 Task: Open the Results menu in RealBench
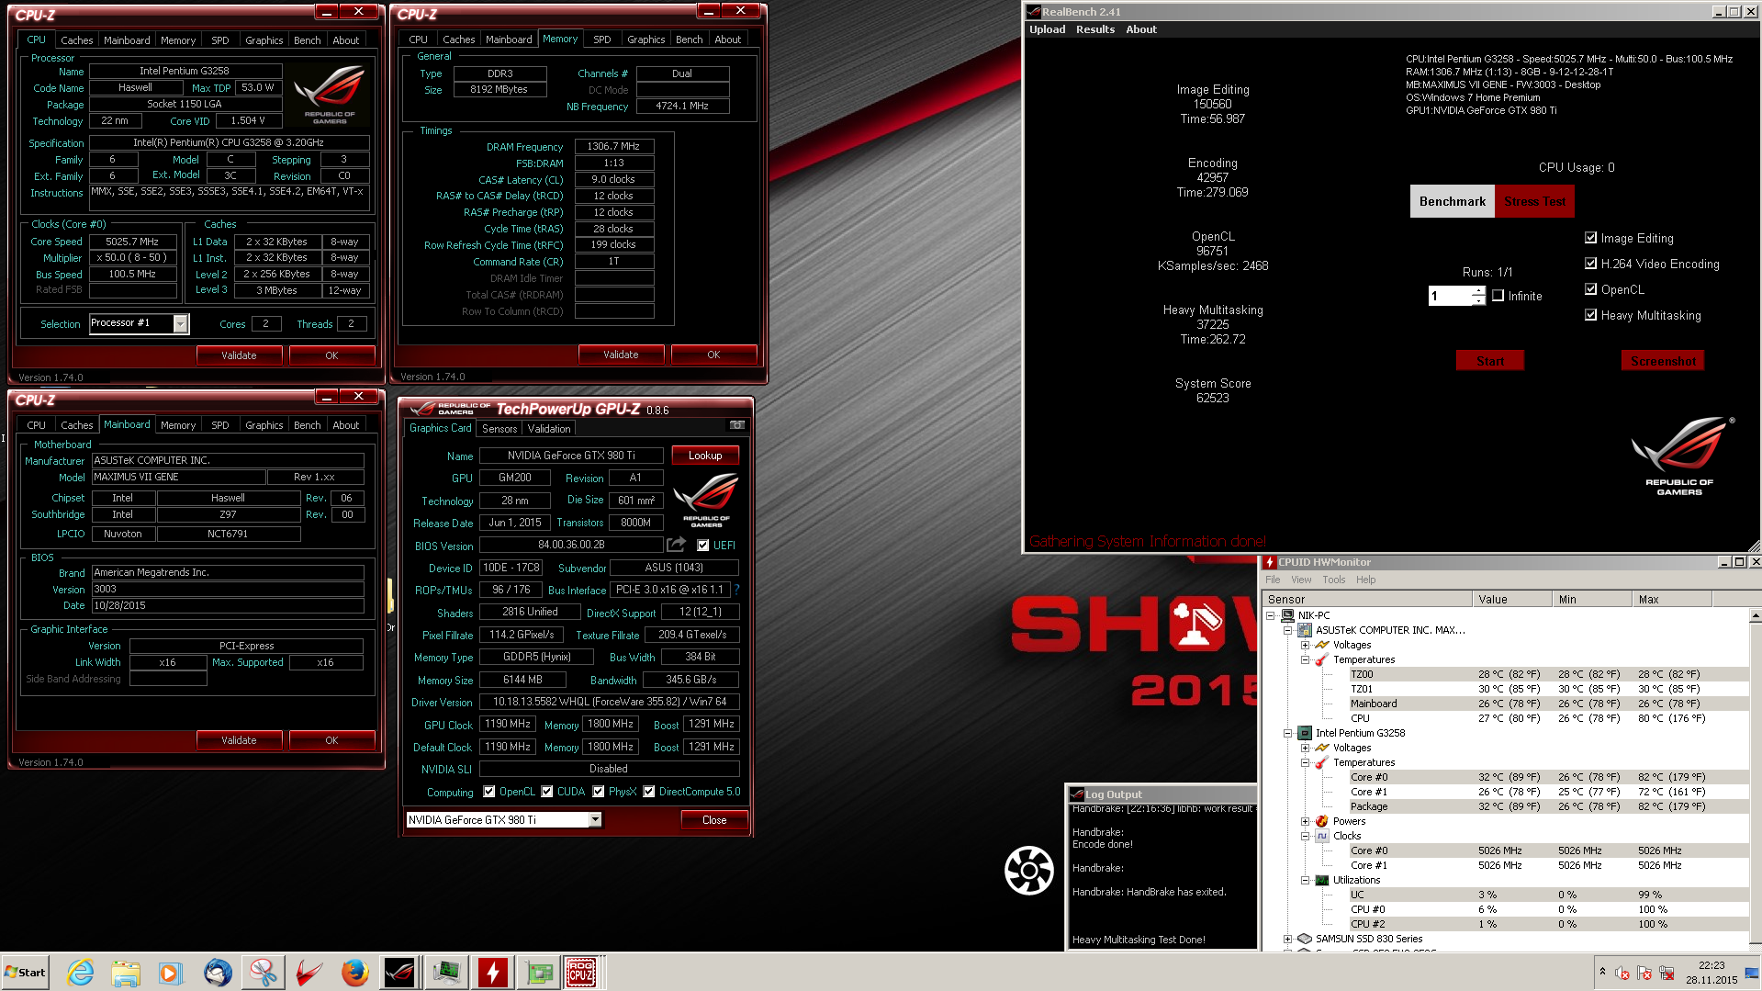point(1094,29)
